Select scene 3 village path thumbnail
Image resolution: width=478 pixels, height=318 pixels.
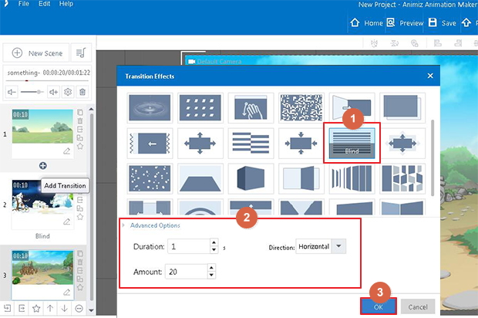[x=42, y=268]
